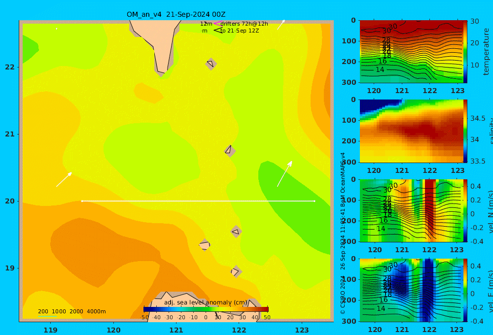Click the vertical '© CSIRO 2024' credit text
Viewport: 493px width, 335px height.
coord(343,295)
